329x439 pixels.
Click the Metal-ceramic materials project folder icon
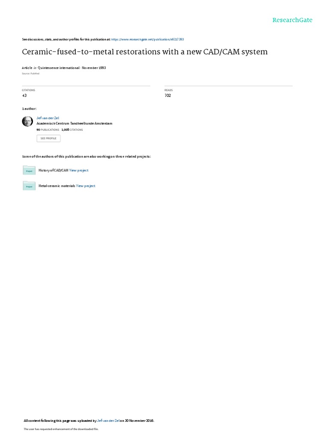(x=29, y=186)
